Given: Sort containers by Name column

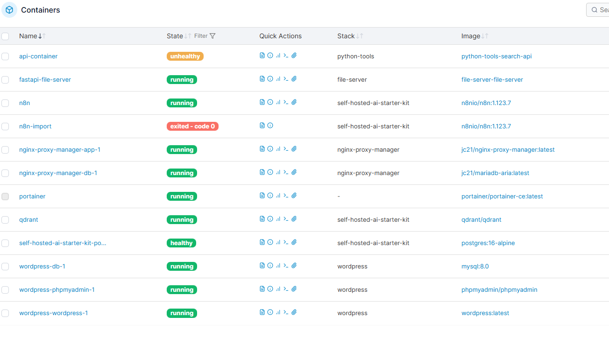Looking at the screenshot, I should pyautogui.click(x=32, y=36).
